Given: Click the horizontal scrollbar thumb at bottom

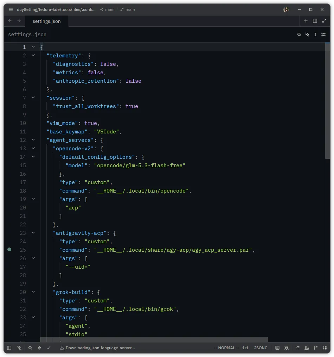Looking at the screenshot, I should (x=154, y=339).
